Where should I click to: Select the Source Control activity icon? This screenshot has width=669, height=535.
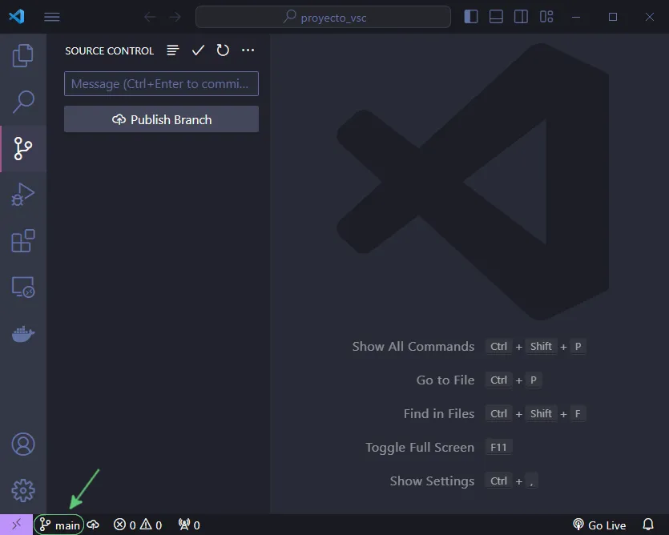point(23,148)
